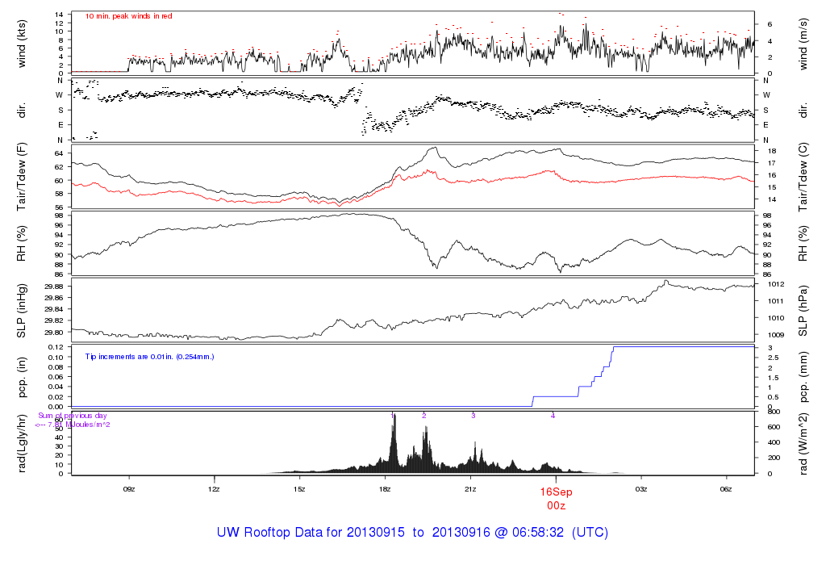Click the red '16Sep' date label
The image size is (826, 565).
pyautogui.click(x=556, y=492)
